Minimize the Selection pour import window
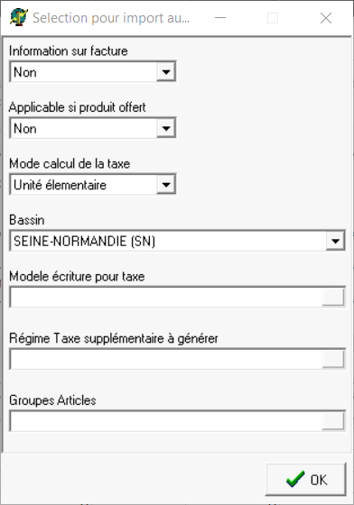 pos(220,18)
